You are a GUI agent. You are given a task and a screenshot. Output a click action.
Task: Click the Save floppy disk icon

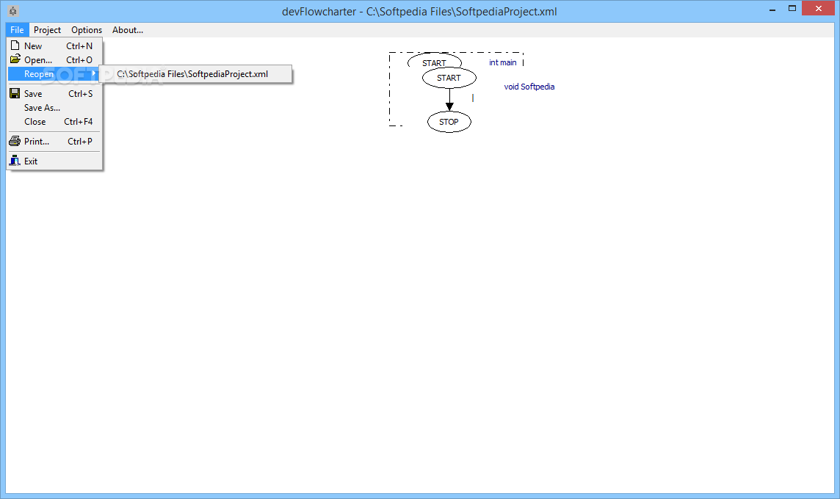[x=15, y=93]
